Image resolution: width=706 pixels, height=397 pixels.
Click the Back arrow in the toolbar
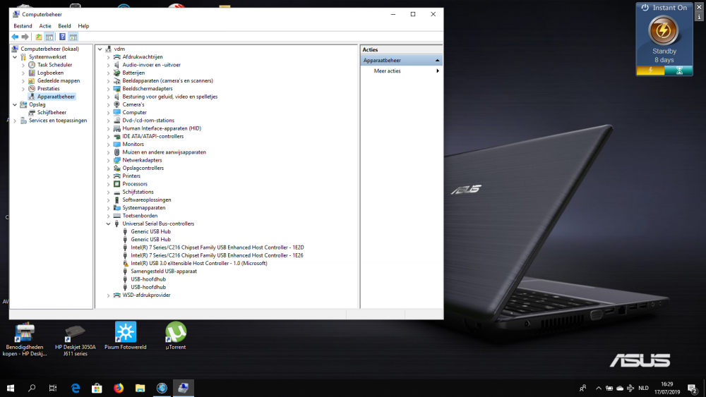(15, 37)
